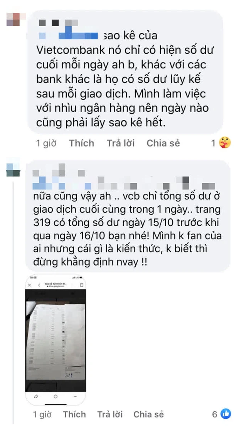
Task: Share the first comment via Chia sẻ
Action: [x=163, y=143]
